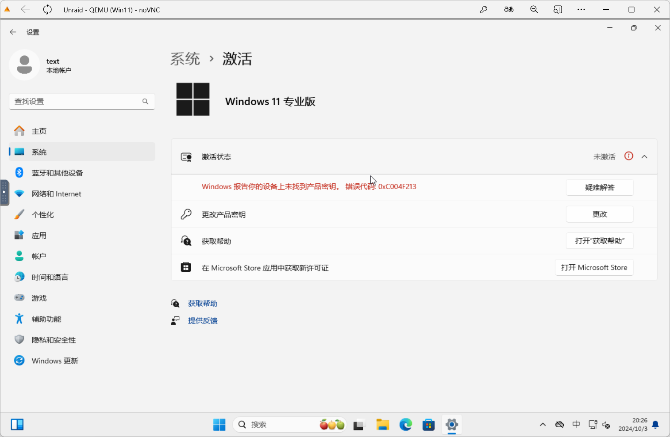This screenshot has width=670, height=437.
Task: Open the taskbar clock showing 20:26
Action: [x=633, y=425]
